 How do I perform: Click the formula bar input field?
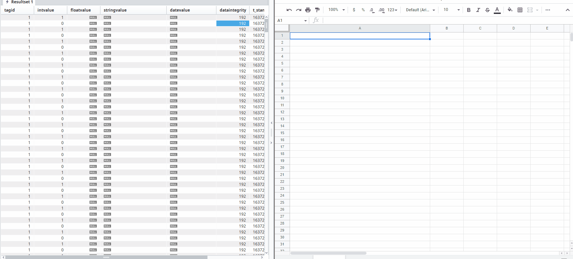click(447, 21)
